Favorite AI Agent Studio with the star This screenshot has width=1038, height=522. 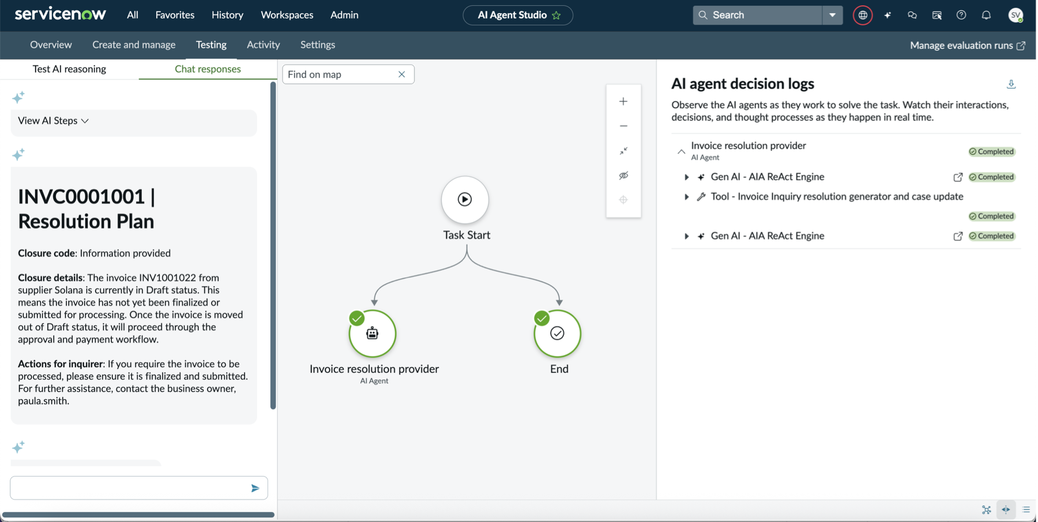tap(556, 16)
